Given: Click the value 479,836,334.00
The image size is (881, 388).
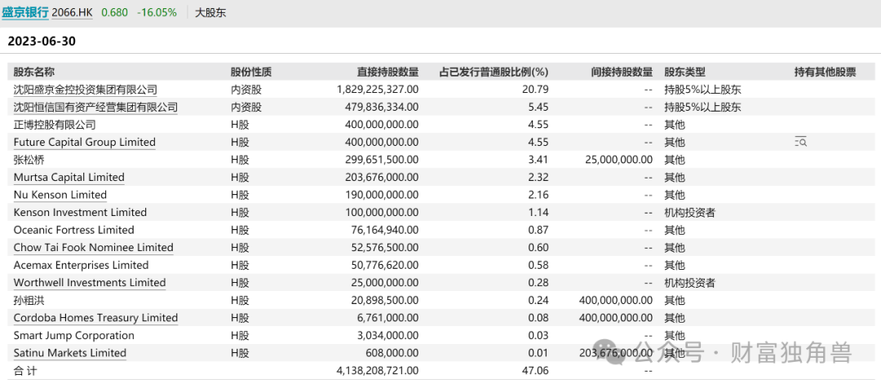Looking at the screenshot, I should (383, 107).
